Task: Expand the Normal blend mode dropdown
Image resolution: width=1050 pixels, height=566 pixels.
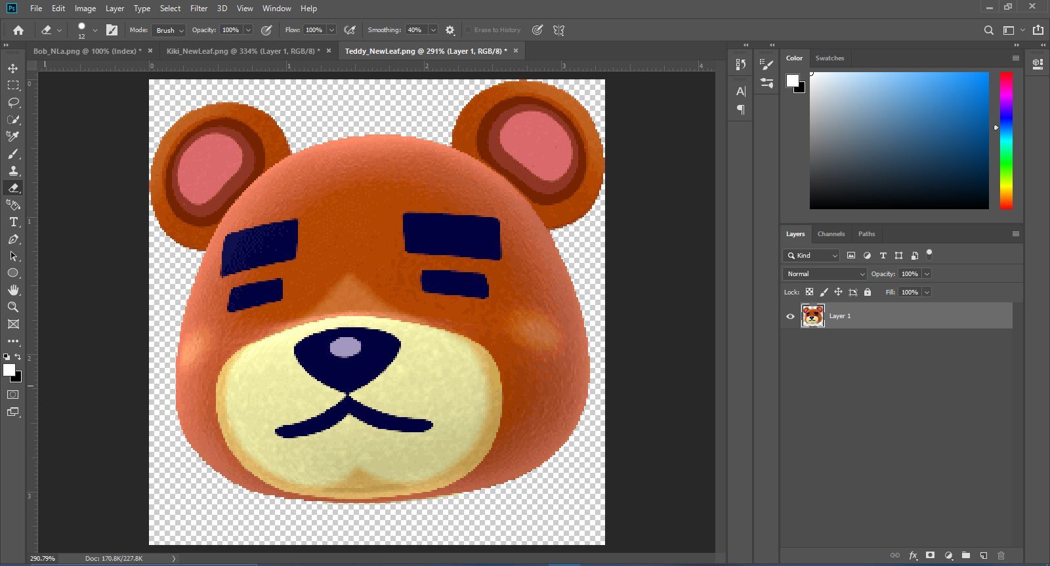Action: pos(825,273)
